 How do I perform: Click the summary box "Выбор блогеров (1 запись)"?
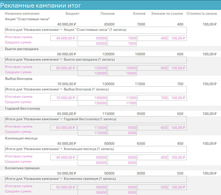[x=96, y=90]
